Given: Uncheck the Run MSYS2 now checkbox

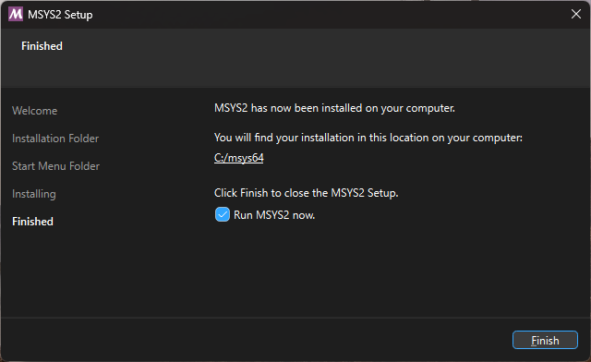Looking at the screenshot, I should 222,214.
